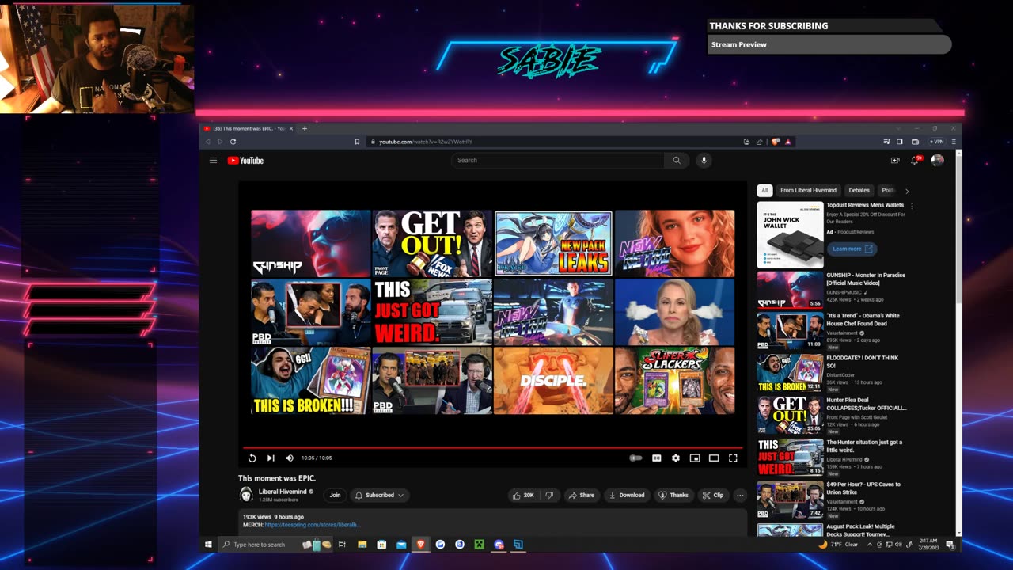Open the YouTube notifications bell
This screenshot has width=1013, height=570.
coord(915,160)
